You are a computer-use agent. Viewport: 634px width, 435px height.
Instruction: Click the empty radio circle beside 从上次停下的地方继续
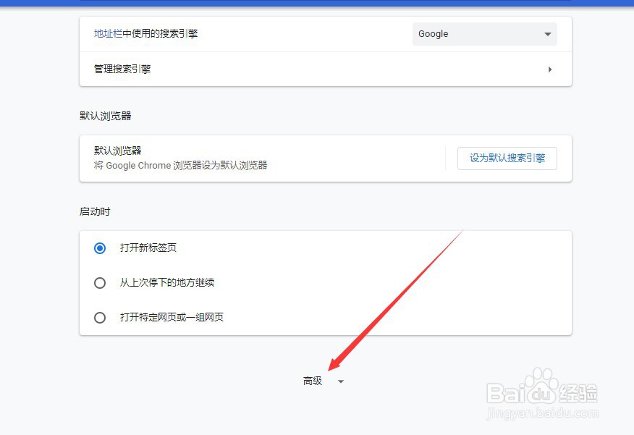pyautogui.click(x=99, y=282)
